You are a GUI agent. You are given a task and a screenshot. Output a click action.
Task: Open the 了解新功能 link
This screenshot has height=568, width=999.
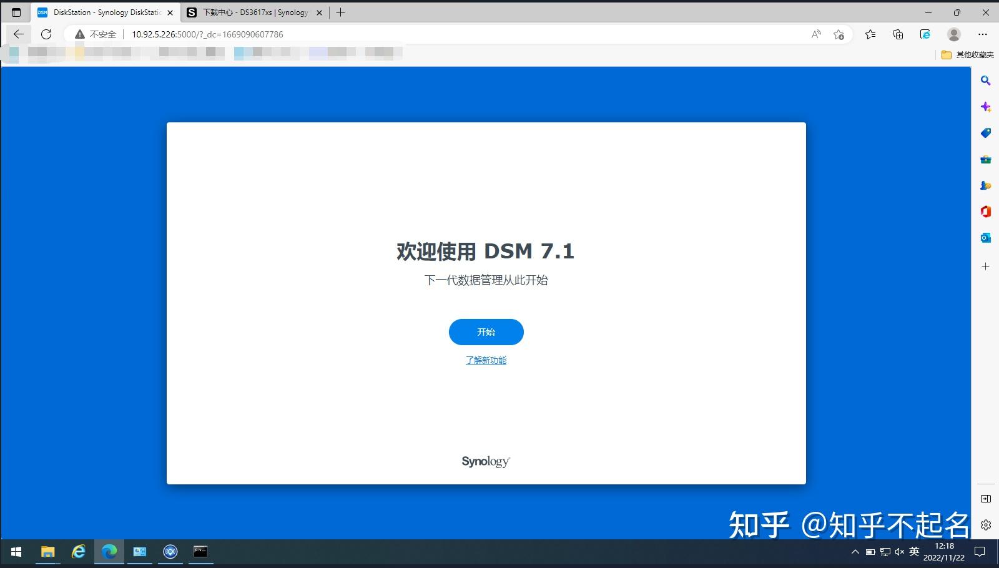click(x=486, y=360)
